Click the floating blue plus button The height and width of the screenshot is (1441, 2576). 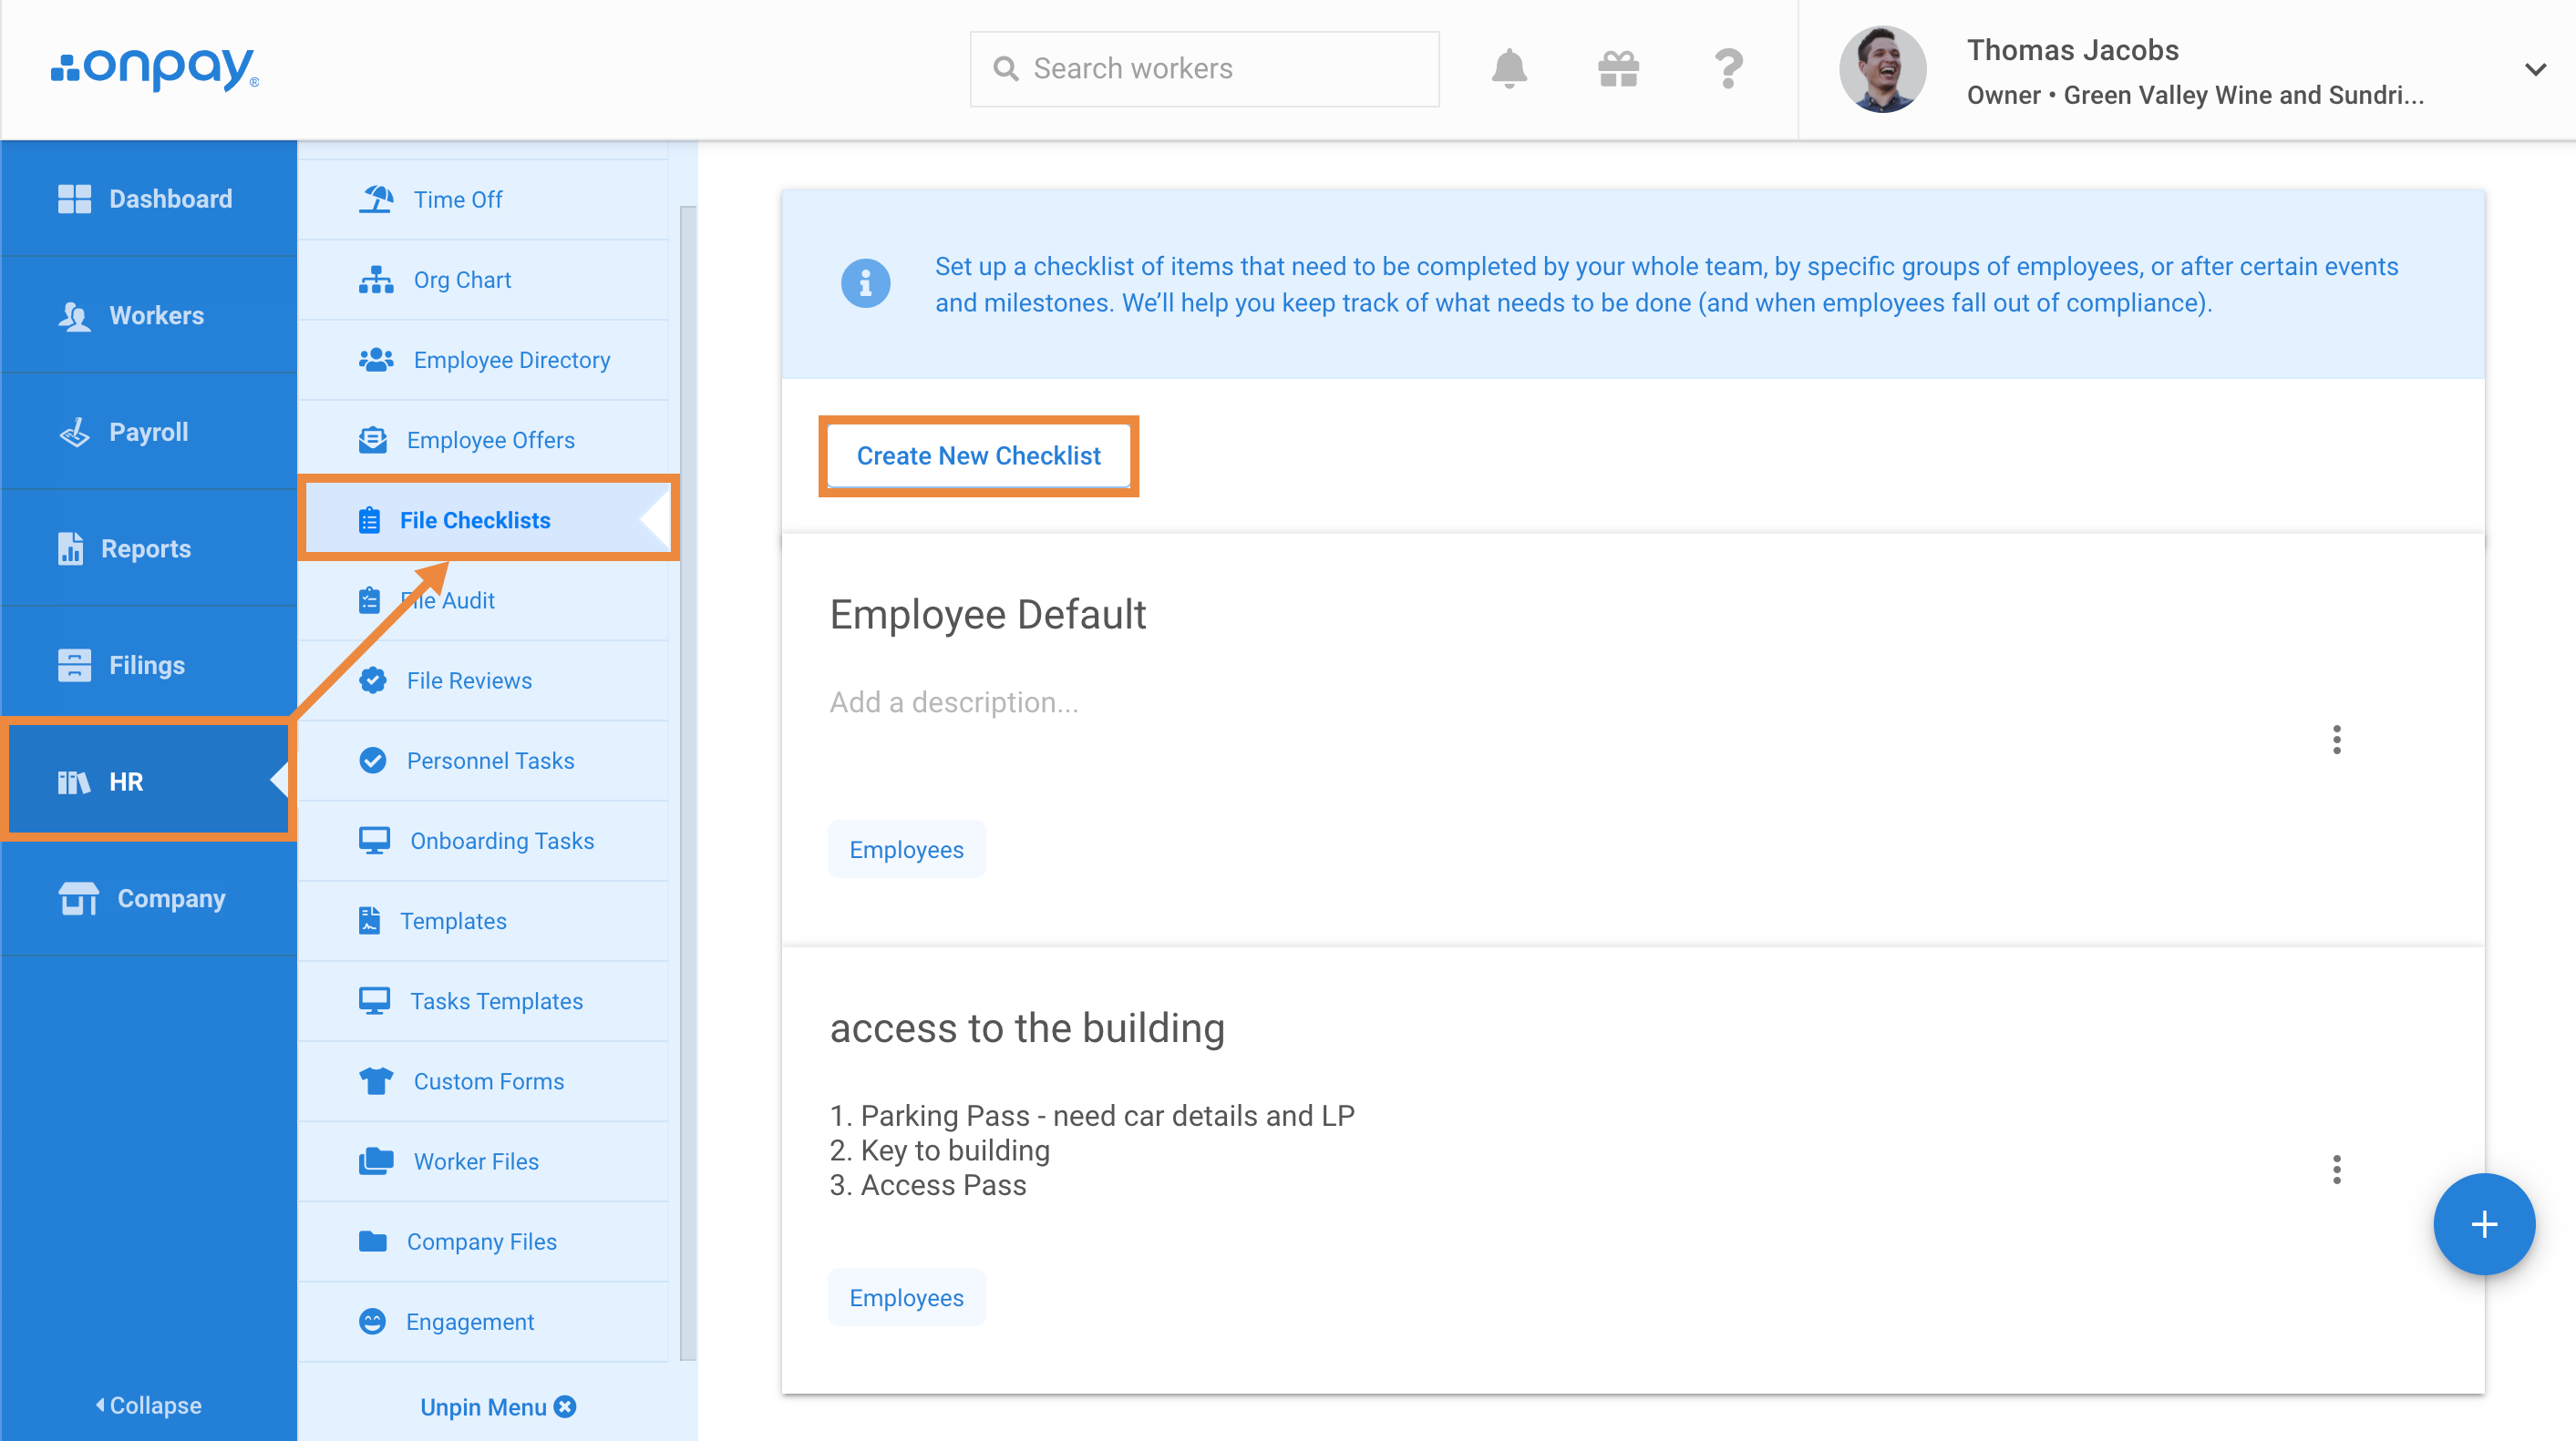pos(2484,1224)
